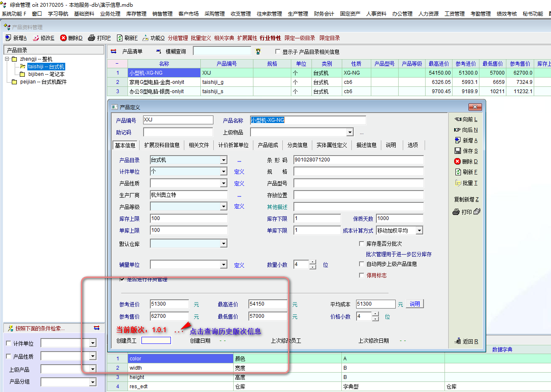
Task: Open the 产品目录 dropdown showing 台式机
Action: click(224, 160)
